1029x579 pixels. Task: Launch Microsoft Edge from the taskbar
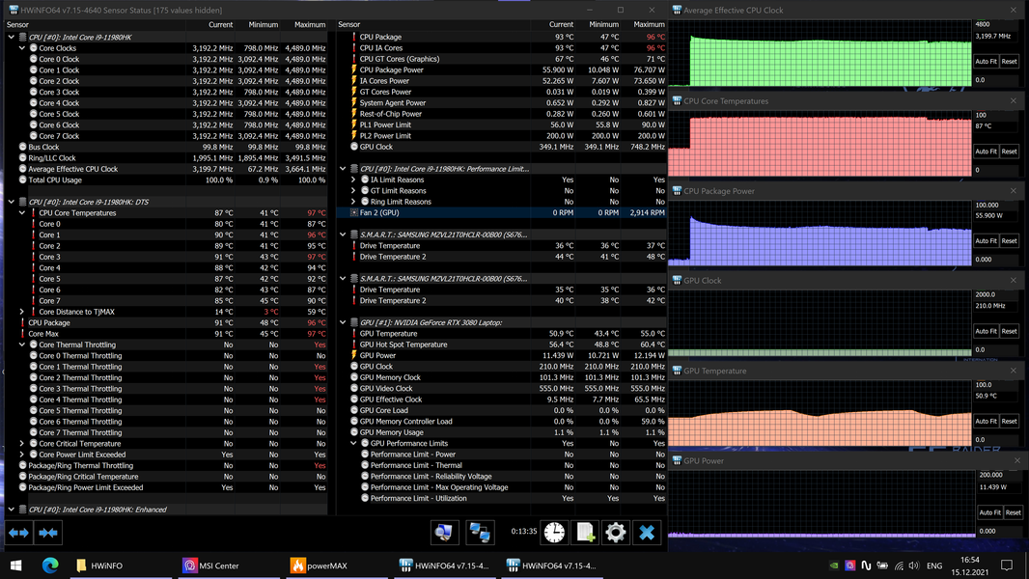(50, 565)
